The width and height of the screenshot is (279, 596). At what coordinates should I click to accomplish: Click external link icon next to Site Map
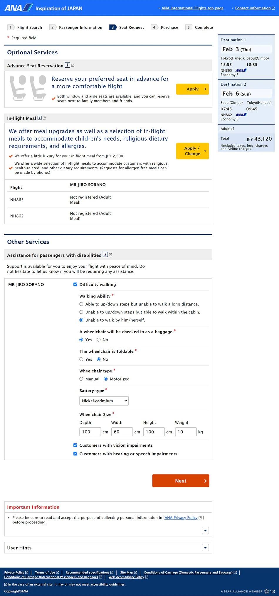[135, 572]
